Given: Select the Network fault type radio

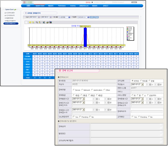Looking at the screenshot, I should [x=82, y=90].
